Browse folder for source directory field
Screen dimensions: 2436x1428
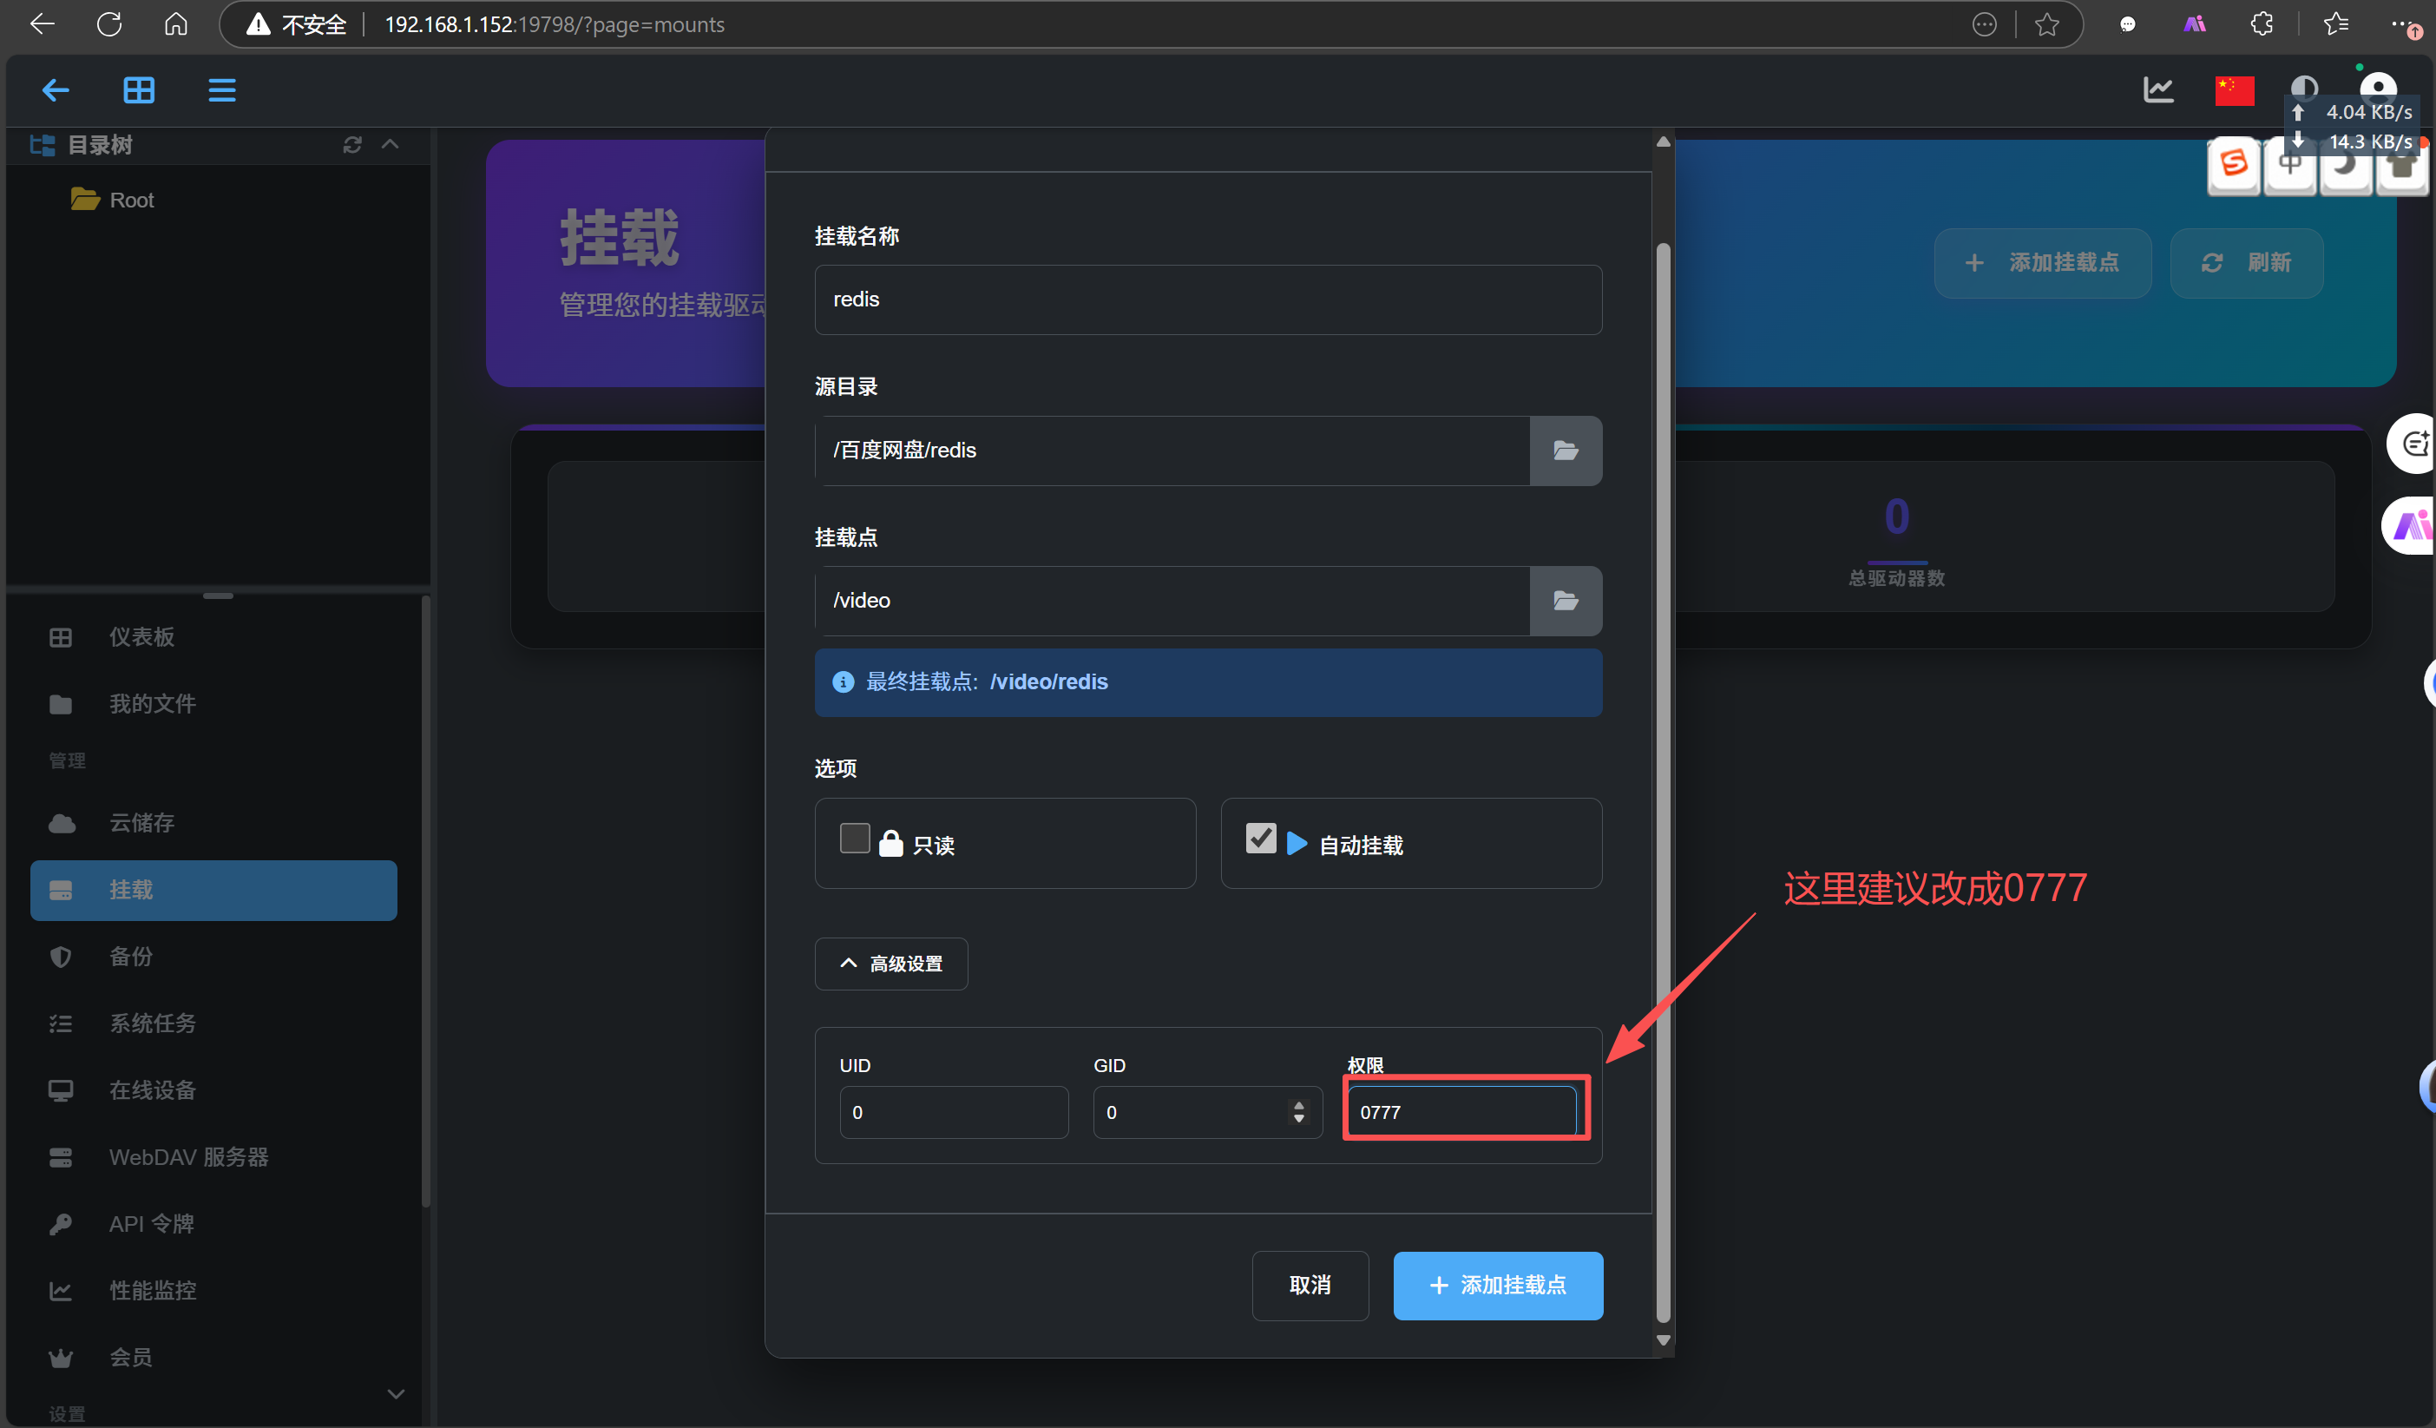(x=1565, y=451)
